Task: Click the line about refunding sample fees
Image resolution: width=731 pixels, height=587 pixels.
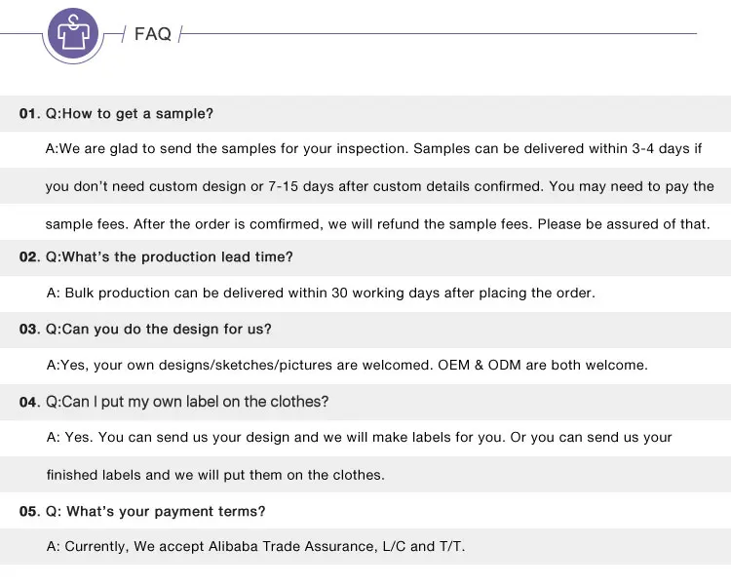Action: coord(377,223)
